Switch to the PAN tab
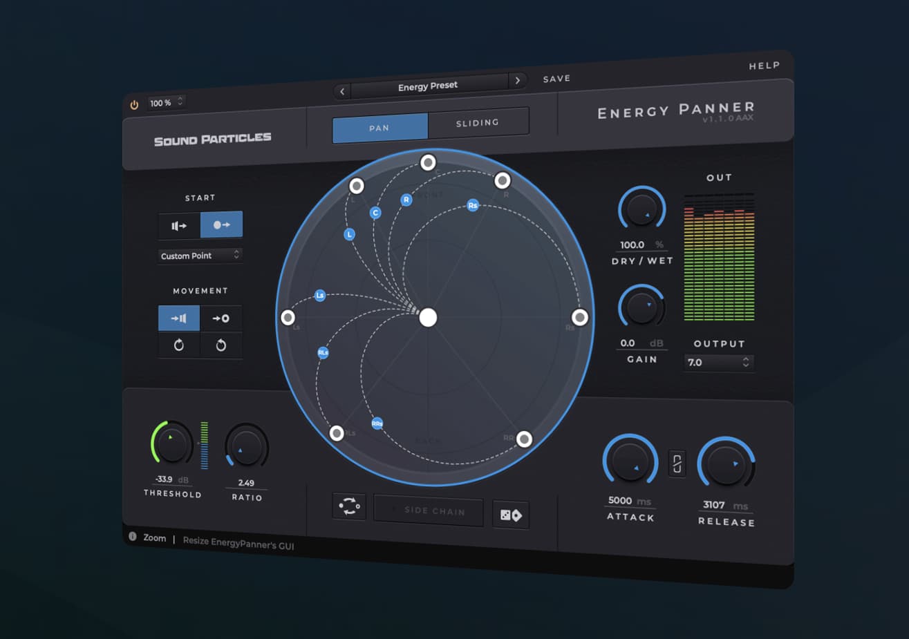 [x=379, y=128]
